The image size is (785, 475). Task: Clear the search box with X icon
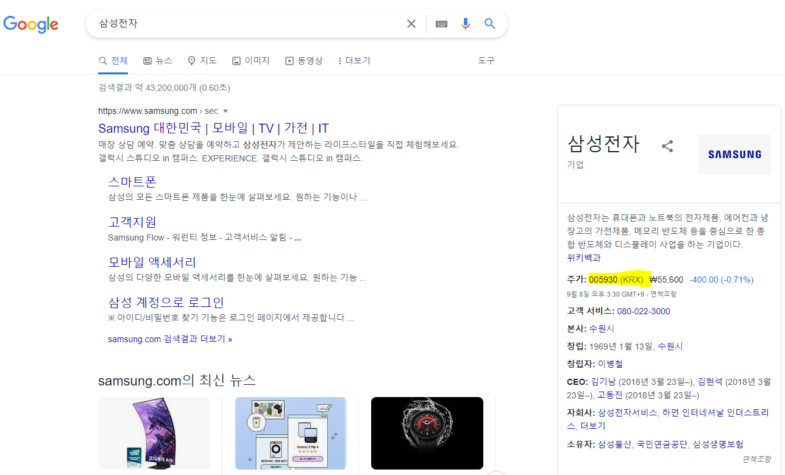pyautogui.click(x=411, y=24)
